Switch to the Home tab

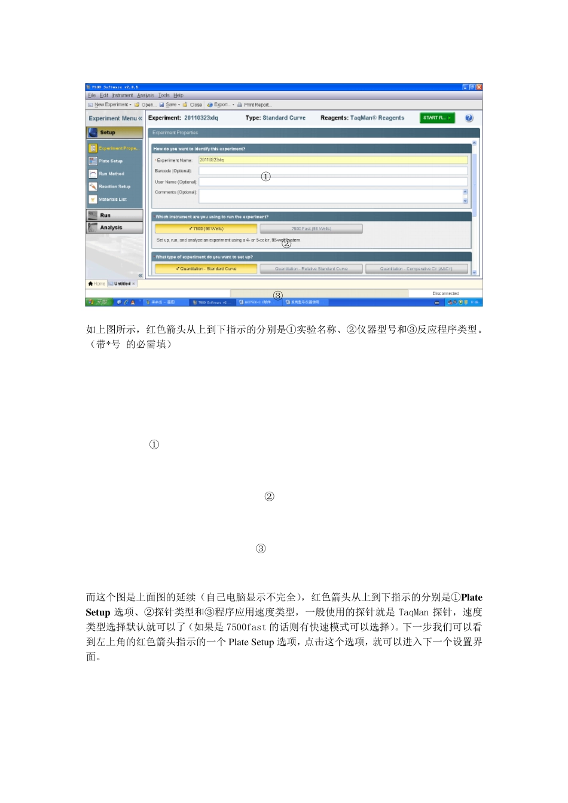[96, 284]
